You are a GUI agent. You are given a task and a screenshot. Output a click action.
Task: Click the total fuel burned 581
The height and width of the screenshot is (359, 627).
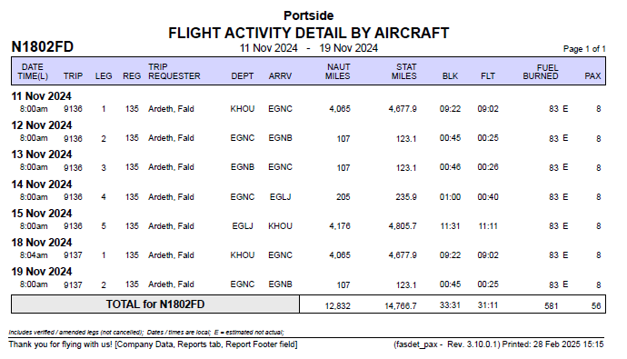pyautogui.click(x=551, y=306)
